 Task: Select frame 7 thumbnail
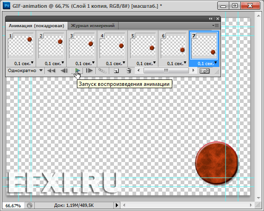[204, 46]
